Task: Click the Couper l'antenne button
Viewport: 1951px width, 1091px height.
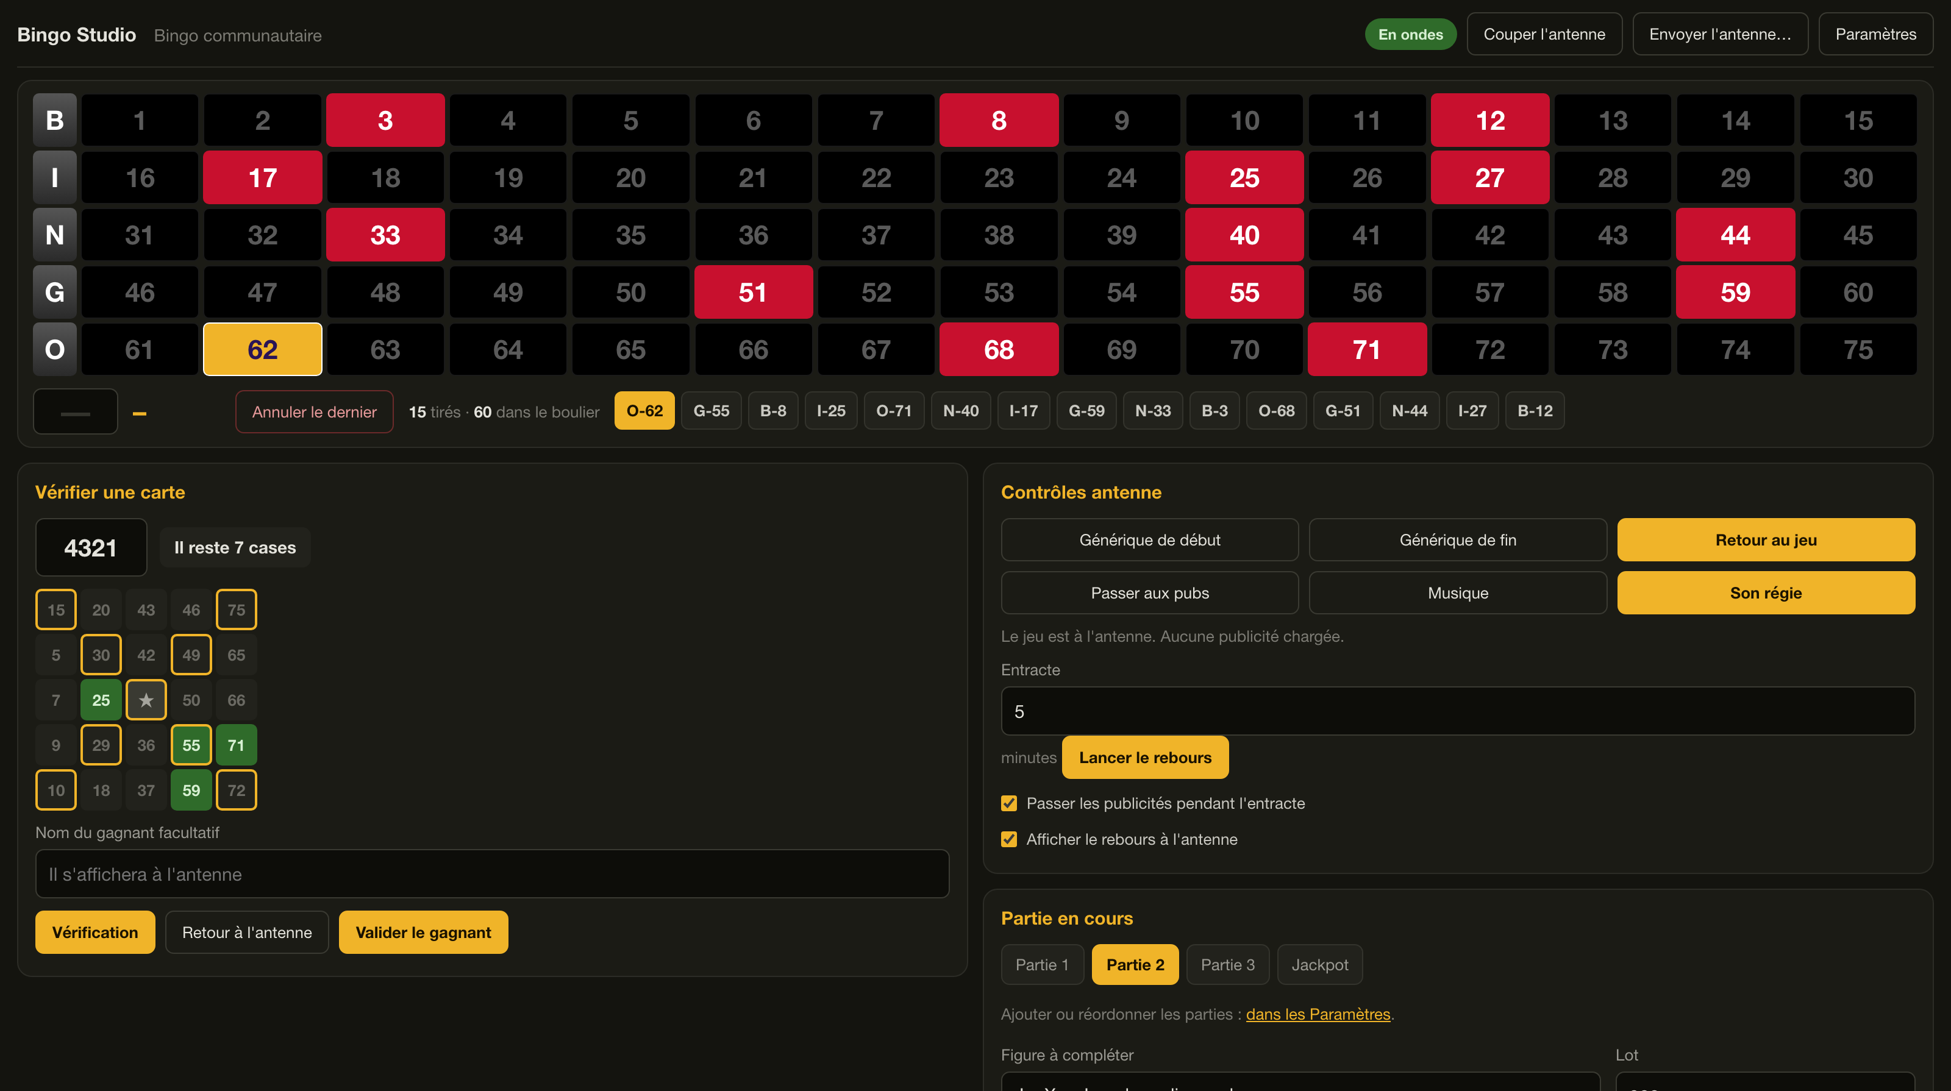Action: (1544, 34)
